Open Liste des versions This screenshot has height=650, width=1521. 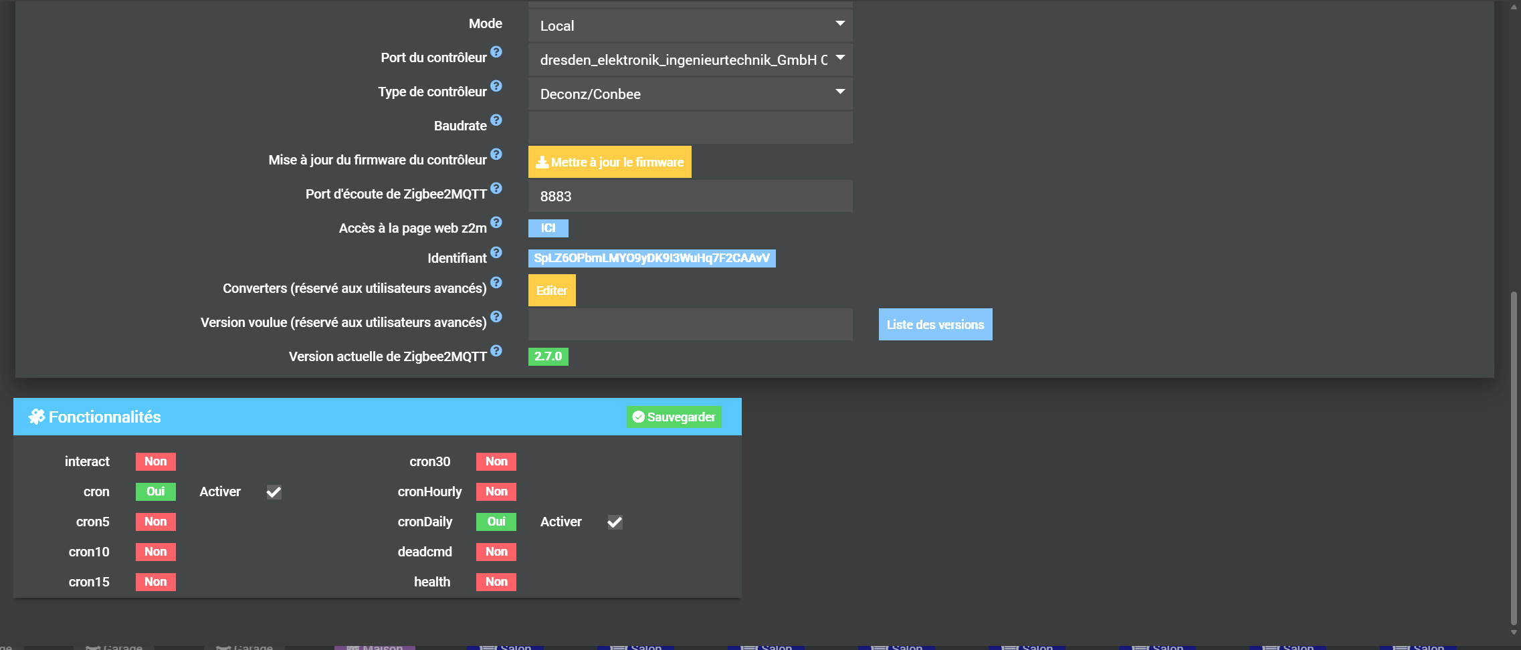tap(935, 324)
